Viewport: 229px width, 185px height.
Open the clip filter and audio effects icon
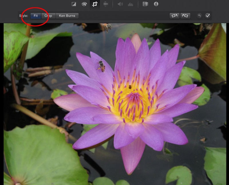[x=145, y=4]
